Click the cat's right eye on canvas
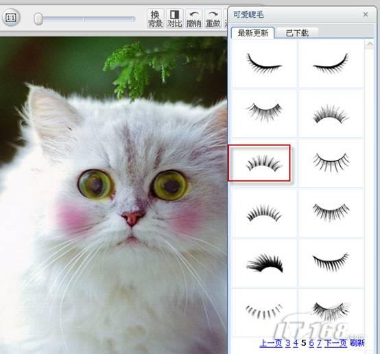Viewport: 380px width, 354px height. coord(171,185)
